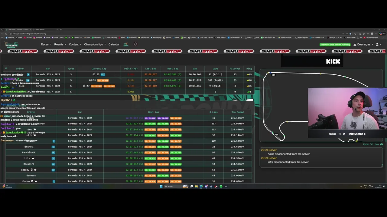Sort by the Best Lap header in live table
This screenshot has width=387, height=217.
pyautogui.click(x=173, y=69)
